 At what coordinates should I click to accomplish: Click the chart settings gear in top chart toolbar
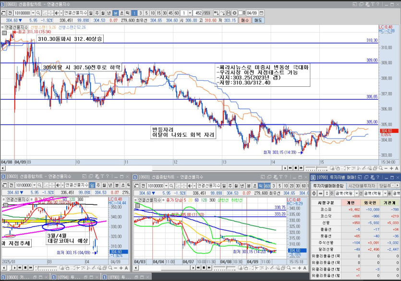coord(234,13)
